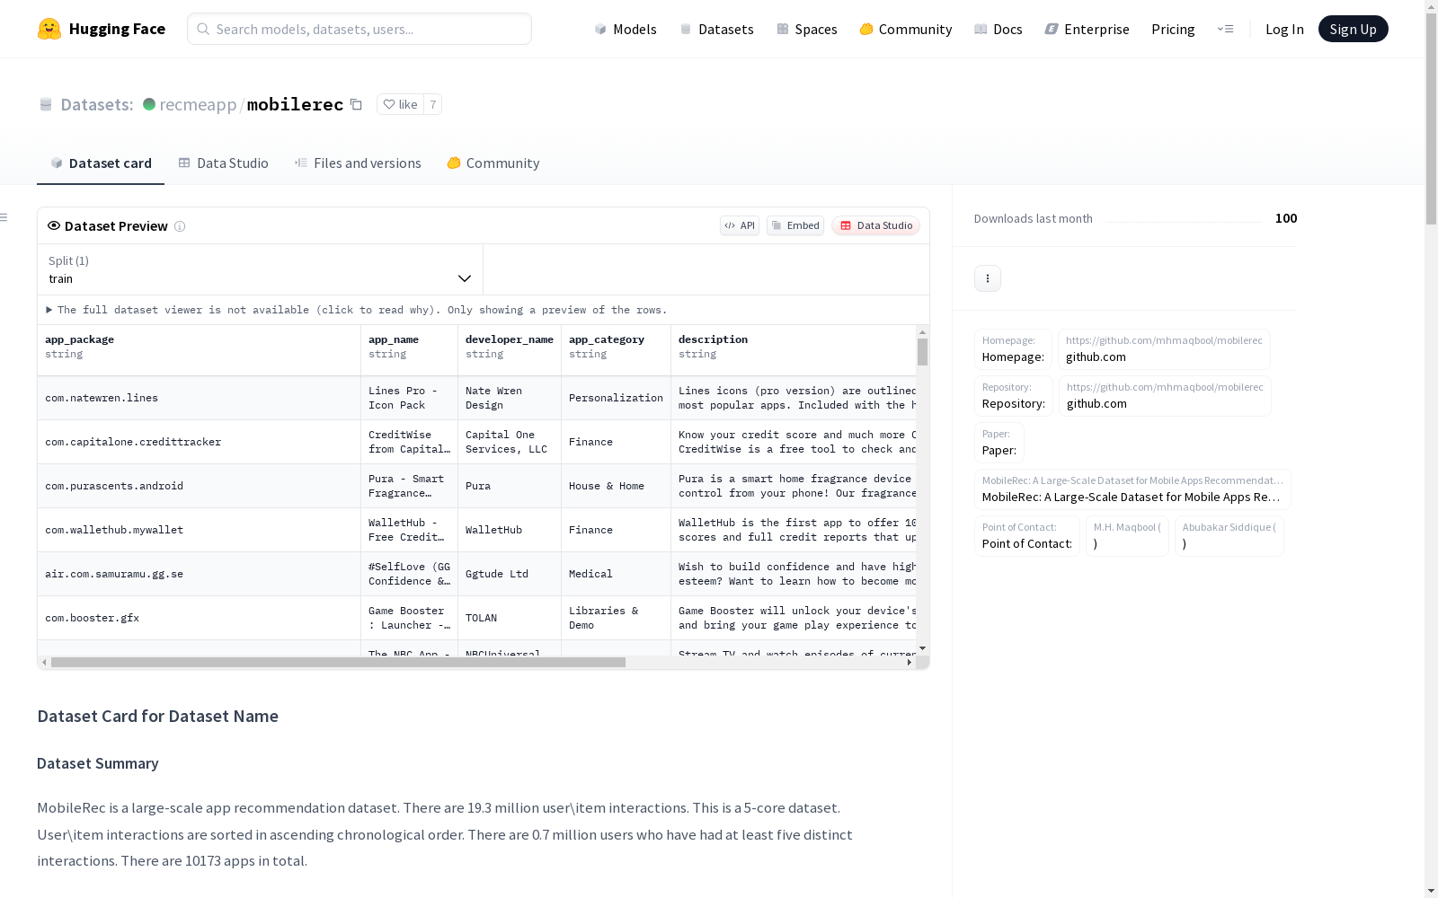The height and width of the screenshot is (898, 1438).
Task: Click the app_package column header
Action: pyautogui.click(x=199, y=350)
